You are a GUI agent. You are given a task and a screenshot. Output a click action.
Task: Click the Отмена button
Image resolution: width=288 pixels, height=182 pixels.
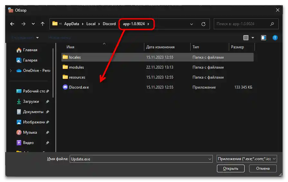[x=263, y=168]
